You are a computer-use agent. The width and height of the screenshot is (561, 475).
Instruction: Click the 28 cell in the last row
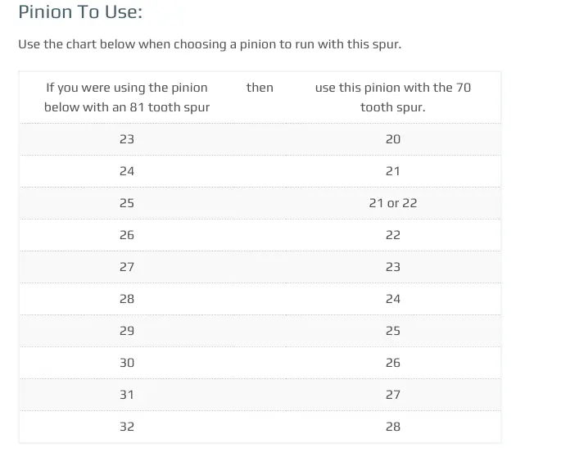tap(393, 427)
